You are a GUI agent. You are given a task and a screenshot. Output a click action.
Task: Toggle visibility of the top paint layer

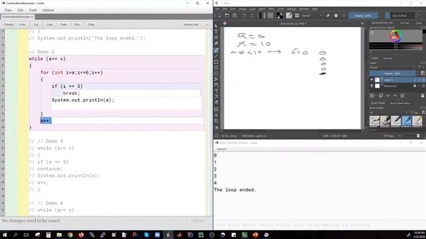(371, 80)
